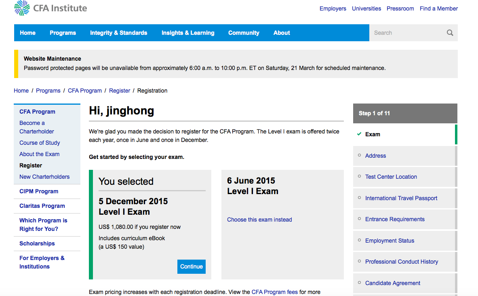478x296 pixels.
Task: Open the Find a Member link
Action: tap(438, 8)
